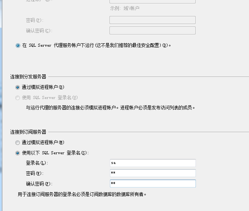
Task: Select 通过模拟进程帐户(M) under 连接到订阅服务器
Action: (18, 142)
